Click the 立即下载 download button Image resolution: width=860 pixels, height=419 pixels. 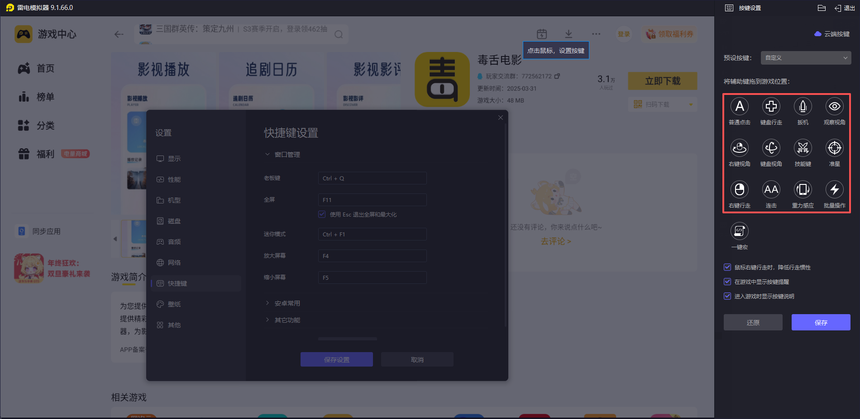tap(663, 81)
